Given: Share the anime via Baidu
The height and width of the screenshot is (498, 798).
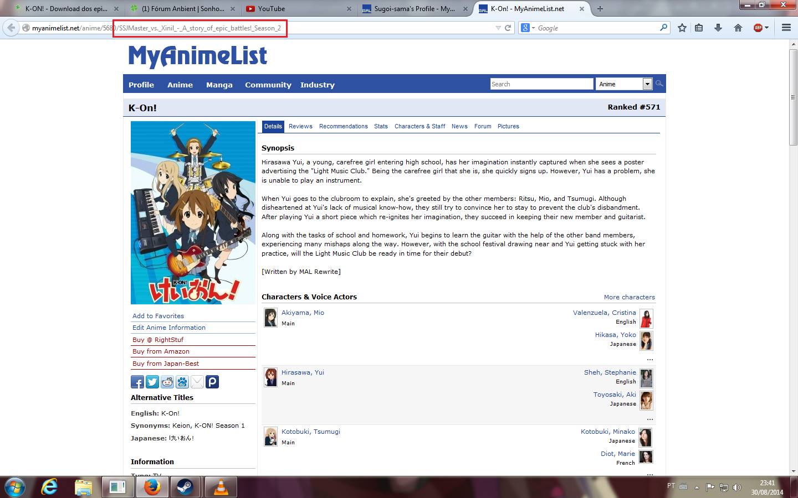Looking at the screenshot, I should pyautogui.click(x=182, y=382).
